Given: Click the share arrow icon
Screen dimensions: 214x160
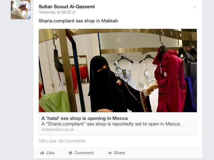Looking at the screenshot, I should (x=110, y=153).
